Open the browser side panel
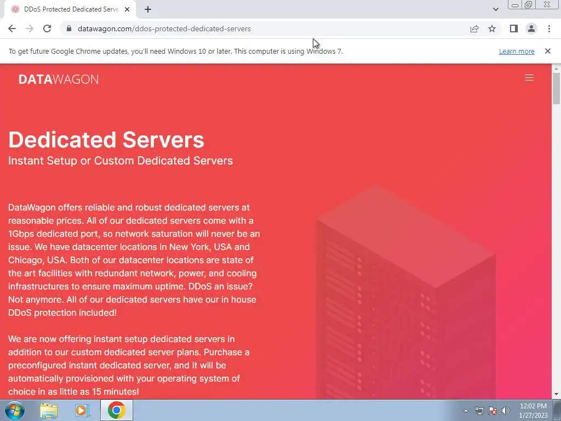The height and width of the screenshot is (421, 561). 514,29
